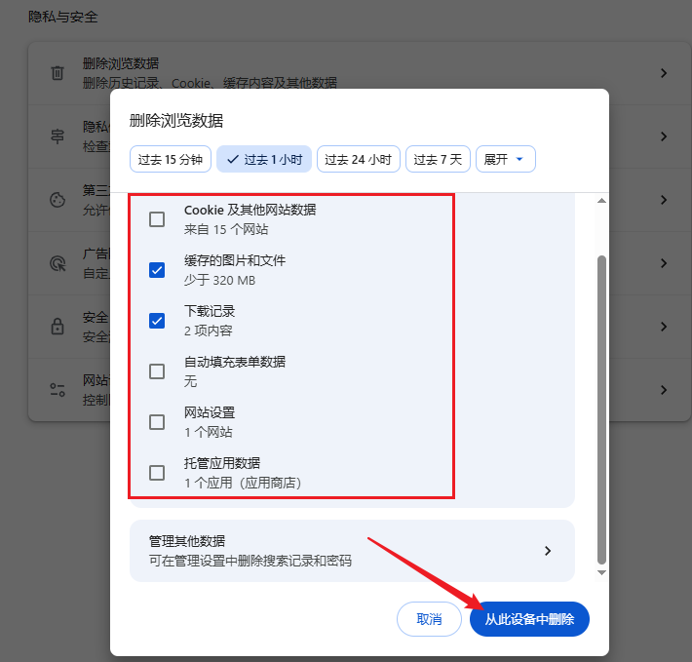
Task: Click the site settings sliders icon
Action: [x=58, y=390]
